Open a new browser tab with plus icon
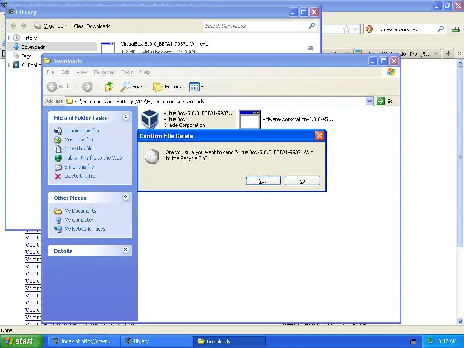 point(448,53)
